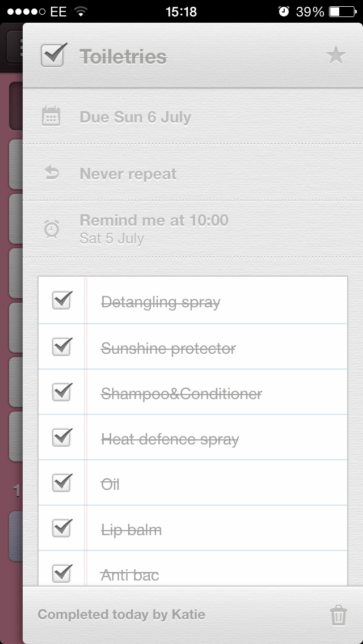Toggle the Anti bac checkbox
Viewport: 363px width, 644px height.
[62, 573]
